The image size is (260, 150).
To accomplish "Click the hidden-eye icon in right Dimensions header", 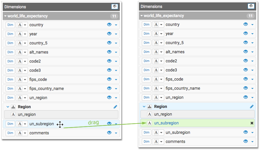I will (251, 6).
